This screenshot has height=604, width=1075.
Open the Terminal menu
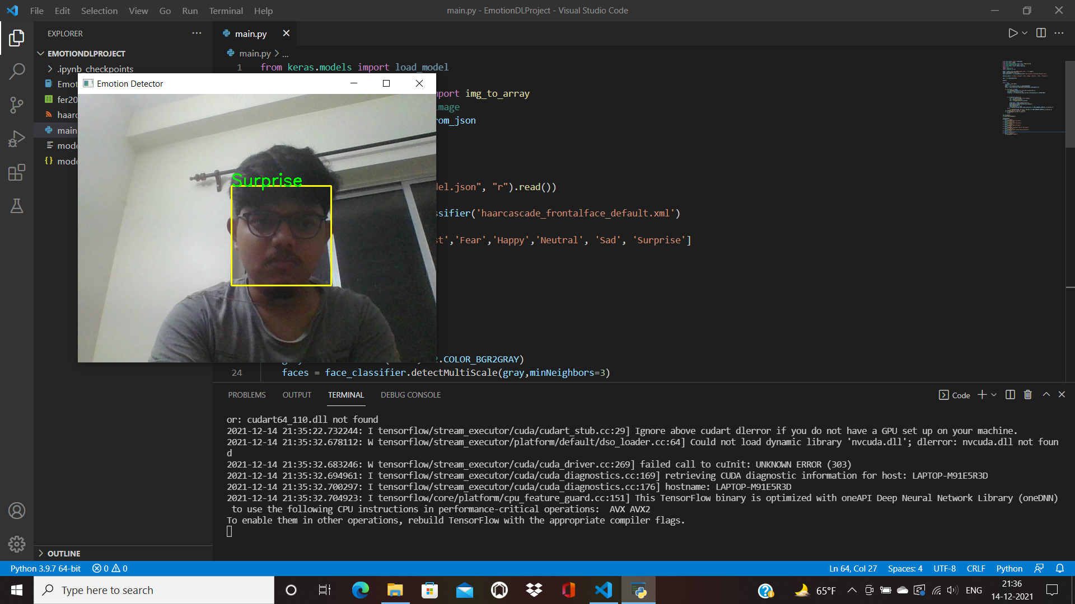pos(226,11)
